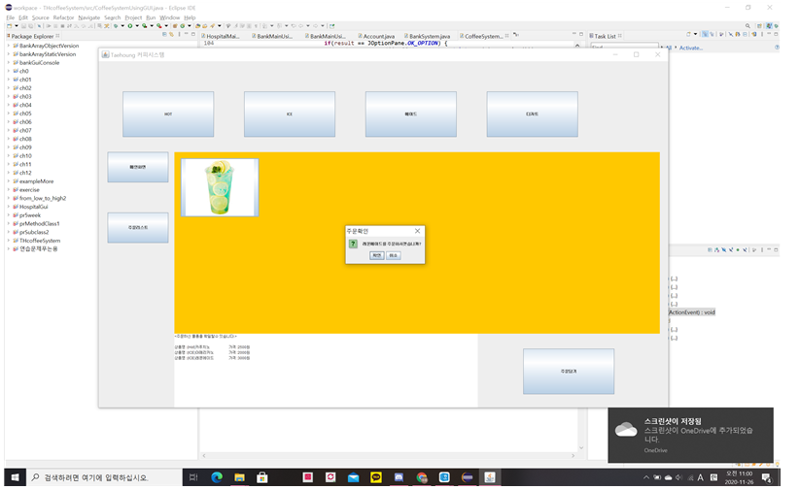
Task: Expand the HospitalGui project
Action: click(x=8, y=207)
